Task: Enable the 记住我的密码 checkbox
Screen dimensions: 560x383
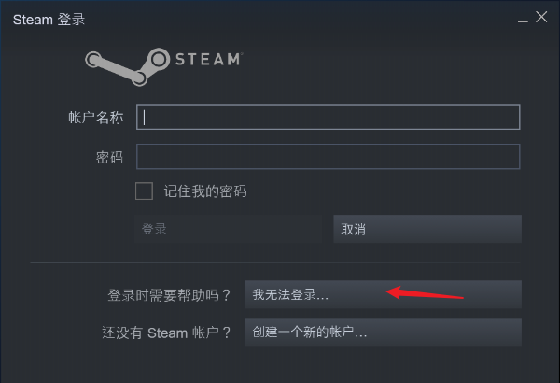Action: click(x=144, y=191)
